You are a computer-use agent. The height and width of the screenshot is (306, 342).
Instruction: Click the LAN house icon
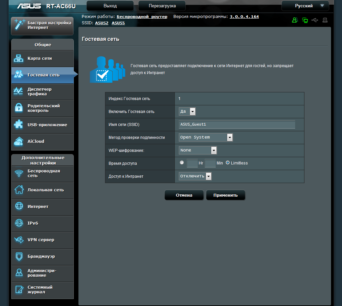(19, 189)
